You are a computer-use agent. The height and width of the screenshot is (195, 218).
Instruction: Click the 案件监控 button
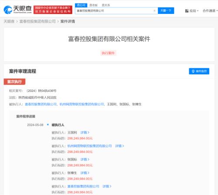click(x=199, y=71)
